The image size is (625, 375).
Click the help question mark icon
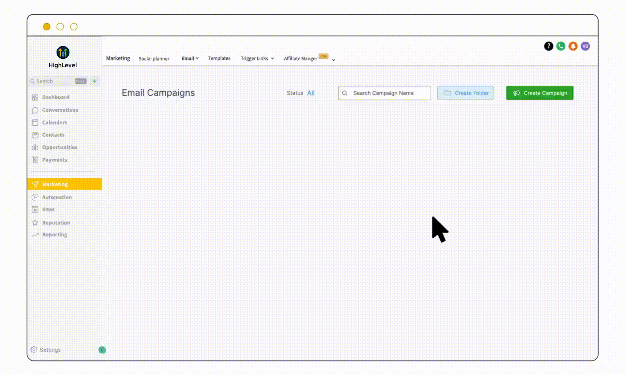pyautogui.click(x=548, y=46)
